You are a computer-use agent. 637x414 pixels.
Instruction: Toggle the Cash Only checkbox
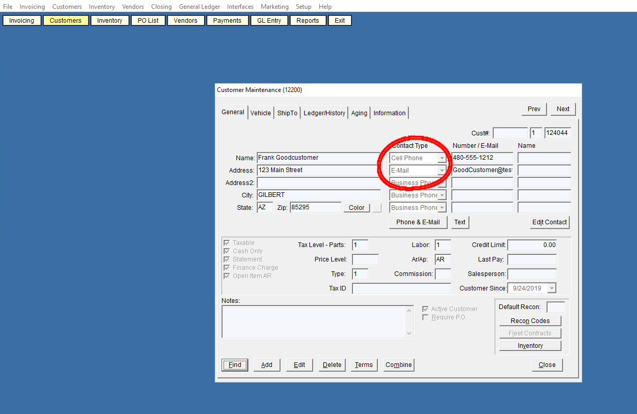click(x=227, y=251)
